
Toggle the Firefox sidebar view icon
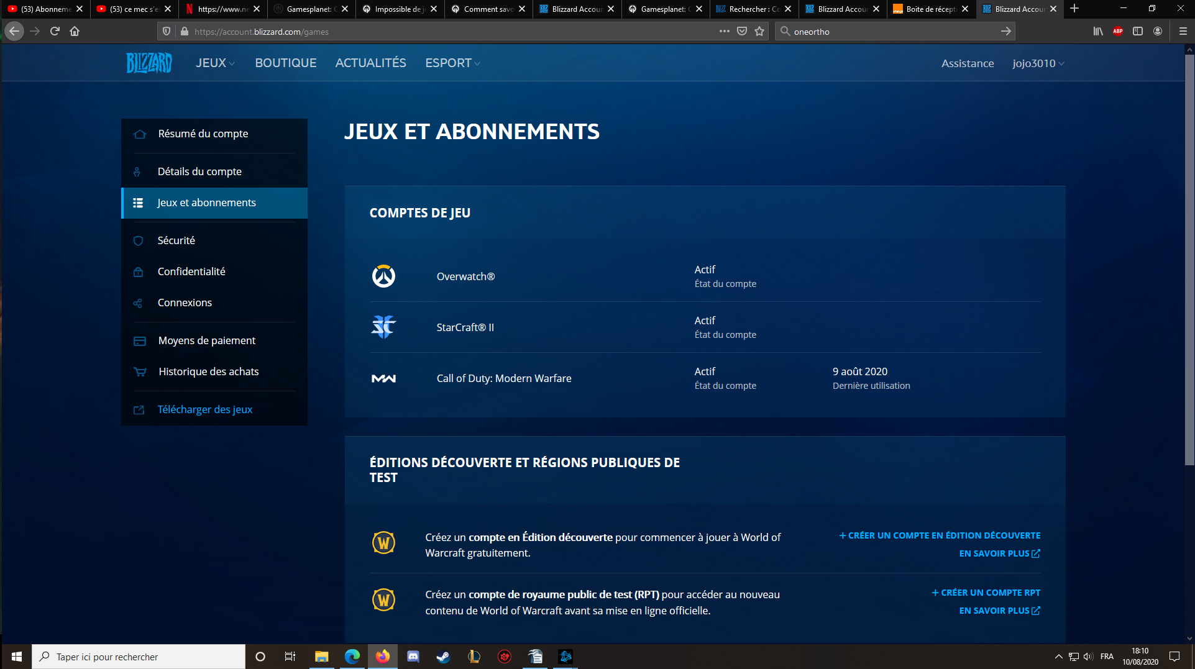click(1138, 31)
